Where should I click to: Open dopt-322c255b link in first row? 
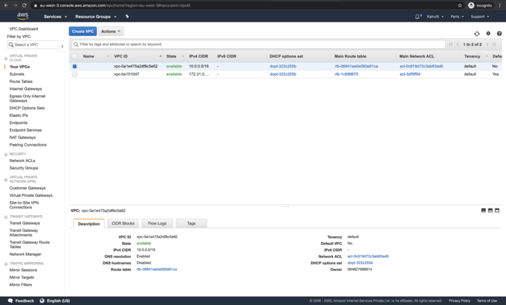tap(283, 66)
